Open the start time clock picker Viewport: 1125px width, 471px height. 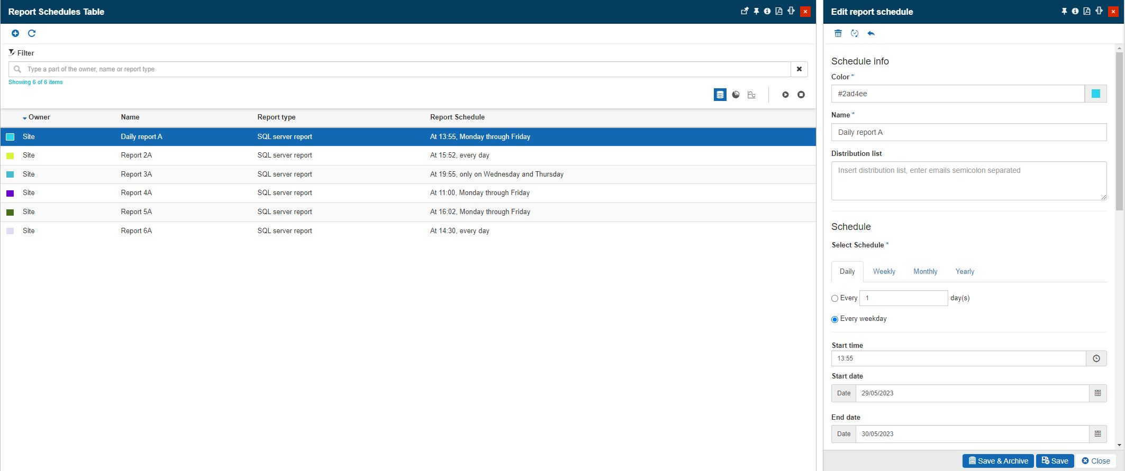(x=1096, y=358)
